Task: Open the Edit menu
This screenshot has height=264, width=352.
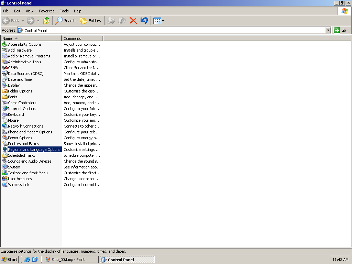Action: (x=17, y=11)
